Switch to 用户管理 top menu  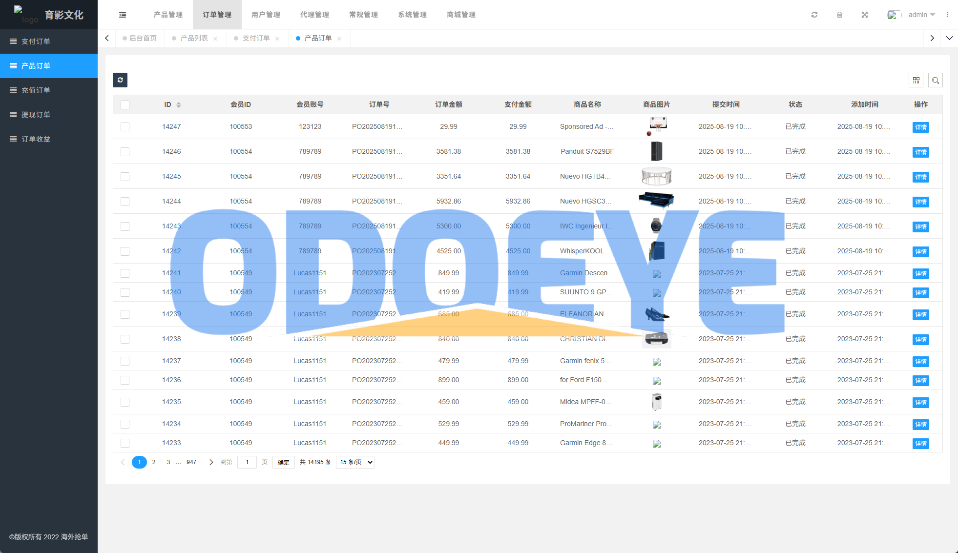pos(266,15)
